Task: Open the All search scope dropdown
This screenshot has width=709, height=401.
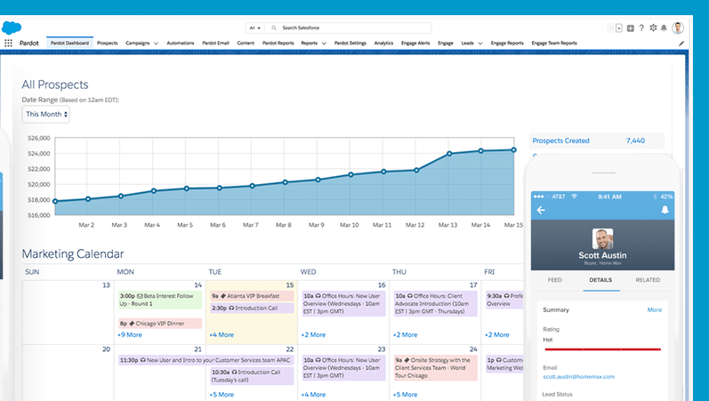Action: (x=255, y=28)
